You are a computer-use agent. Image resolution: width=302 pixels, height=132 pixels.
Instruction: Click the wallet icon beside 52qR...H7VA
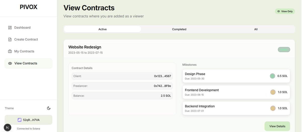click(20, 120)
